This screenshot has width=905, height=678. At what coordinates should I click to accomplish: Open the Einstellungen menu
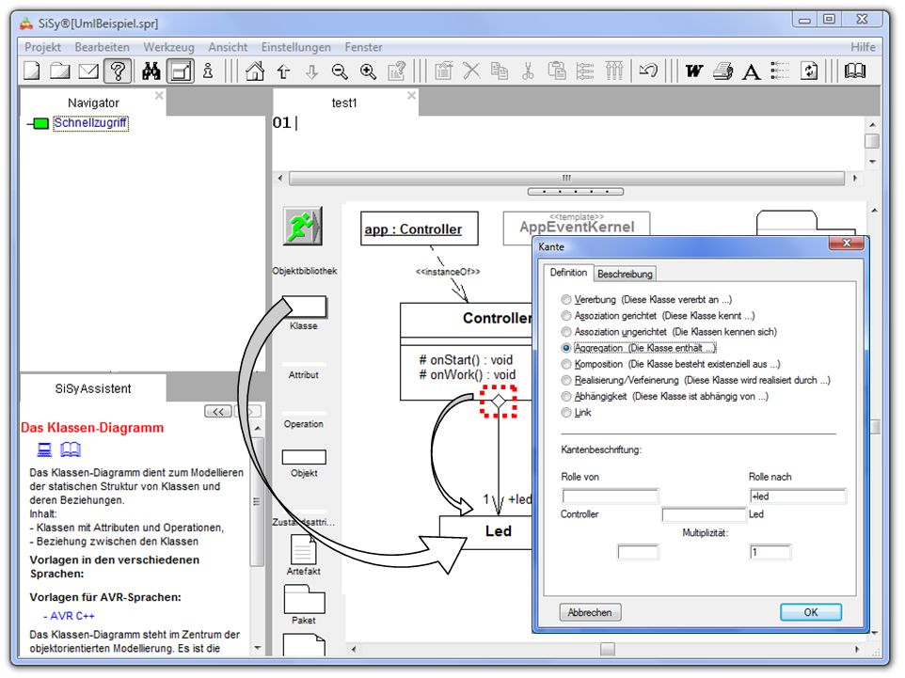pyautogui.click(x=296, y=47)
